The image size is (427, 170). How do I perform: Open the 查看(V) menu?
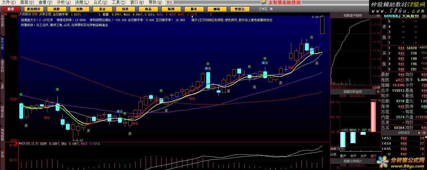click(x=45, y=2)
